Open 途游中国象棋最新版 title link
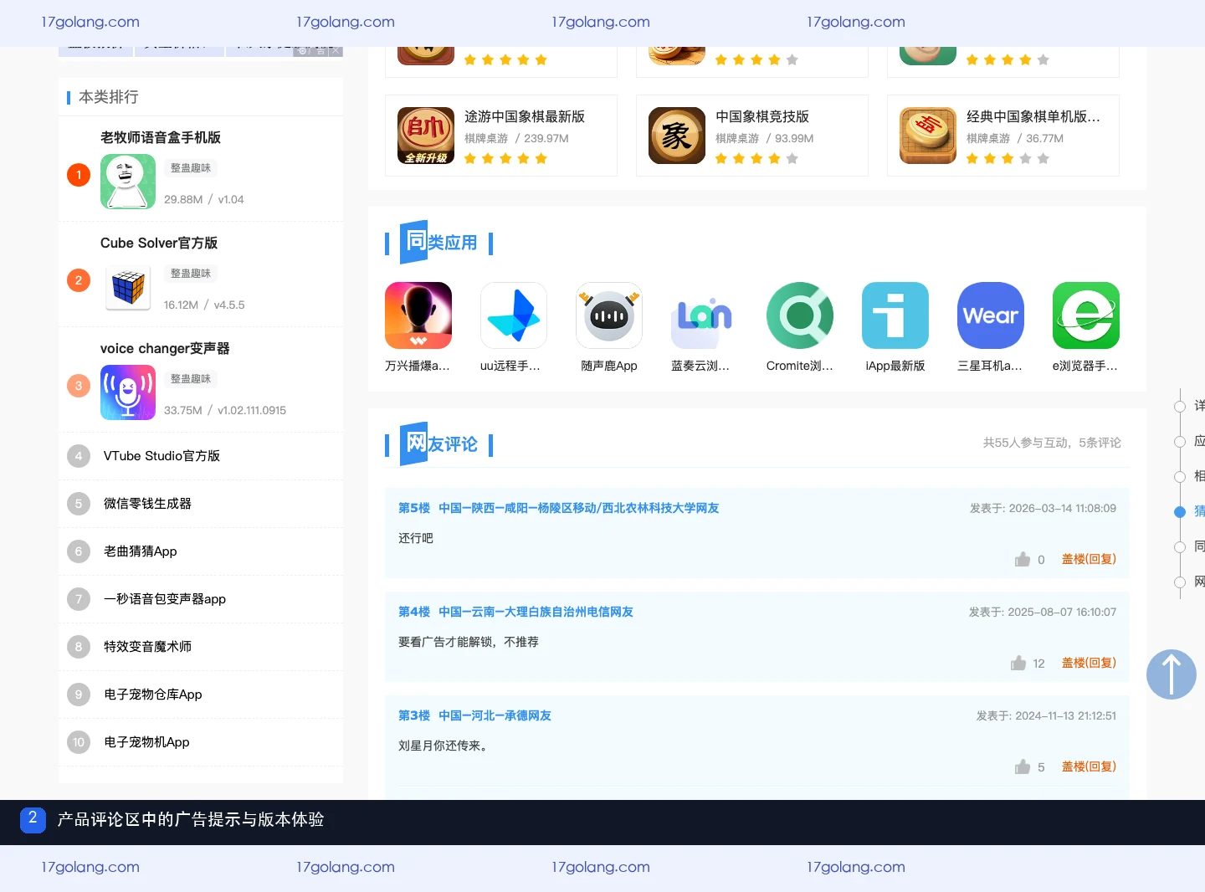Viewport: 1205px width, 892px height. [525, 116]
